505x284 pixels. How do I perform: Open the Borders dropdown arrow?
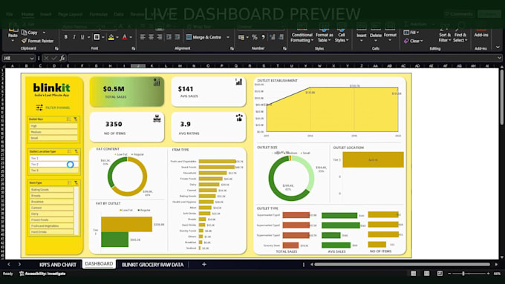pos(103,37)
